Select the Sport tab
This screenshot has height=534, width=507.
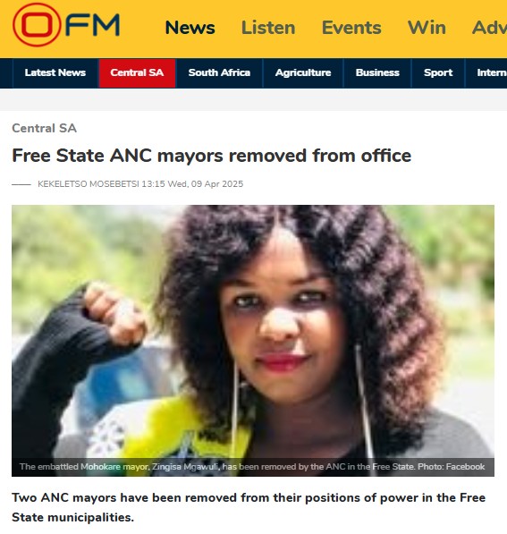click(438, 72)
